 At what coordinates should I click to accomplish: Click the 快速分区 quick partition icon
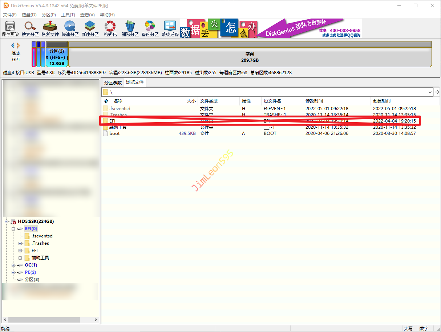click(x=70, y=28)
